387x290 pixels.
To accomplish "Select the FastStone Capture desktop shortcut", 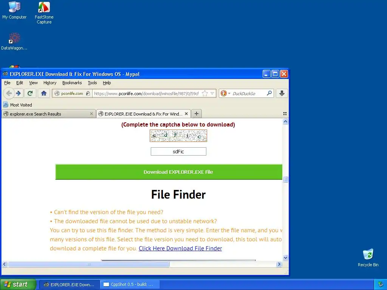I will tap(44, 12).
